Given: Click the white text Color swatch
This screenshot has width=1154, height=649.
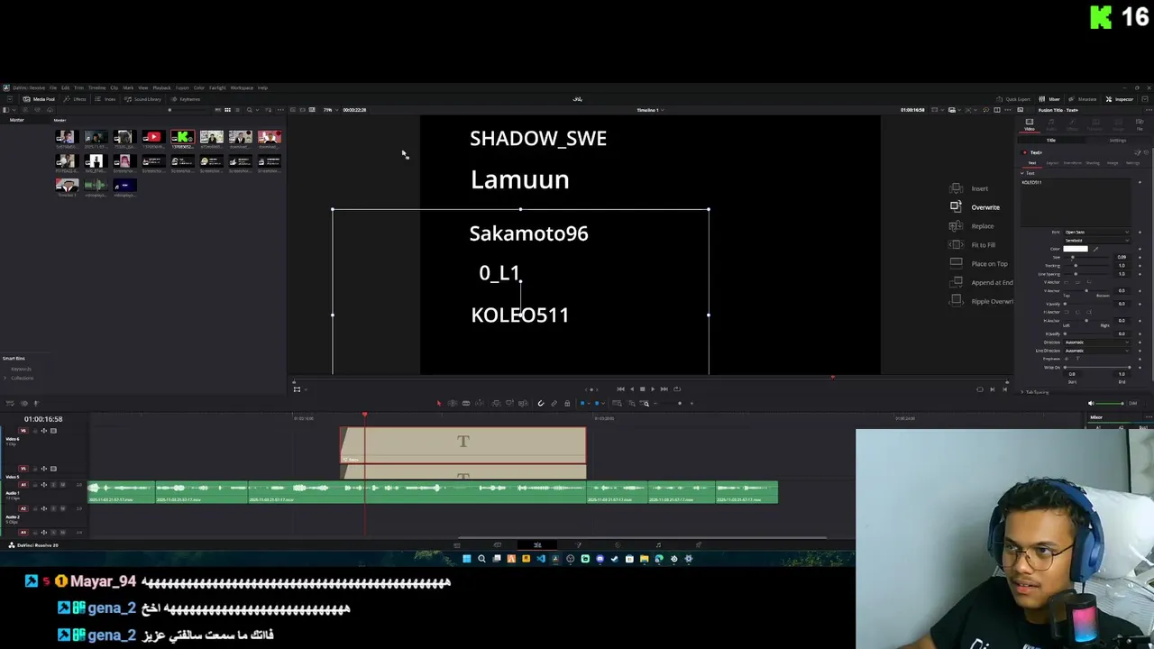Looking at the screenshot, I should (1076, 249).
